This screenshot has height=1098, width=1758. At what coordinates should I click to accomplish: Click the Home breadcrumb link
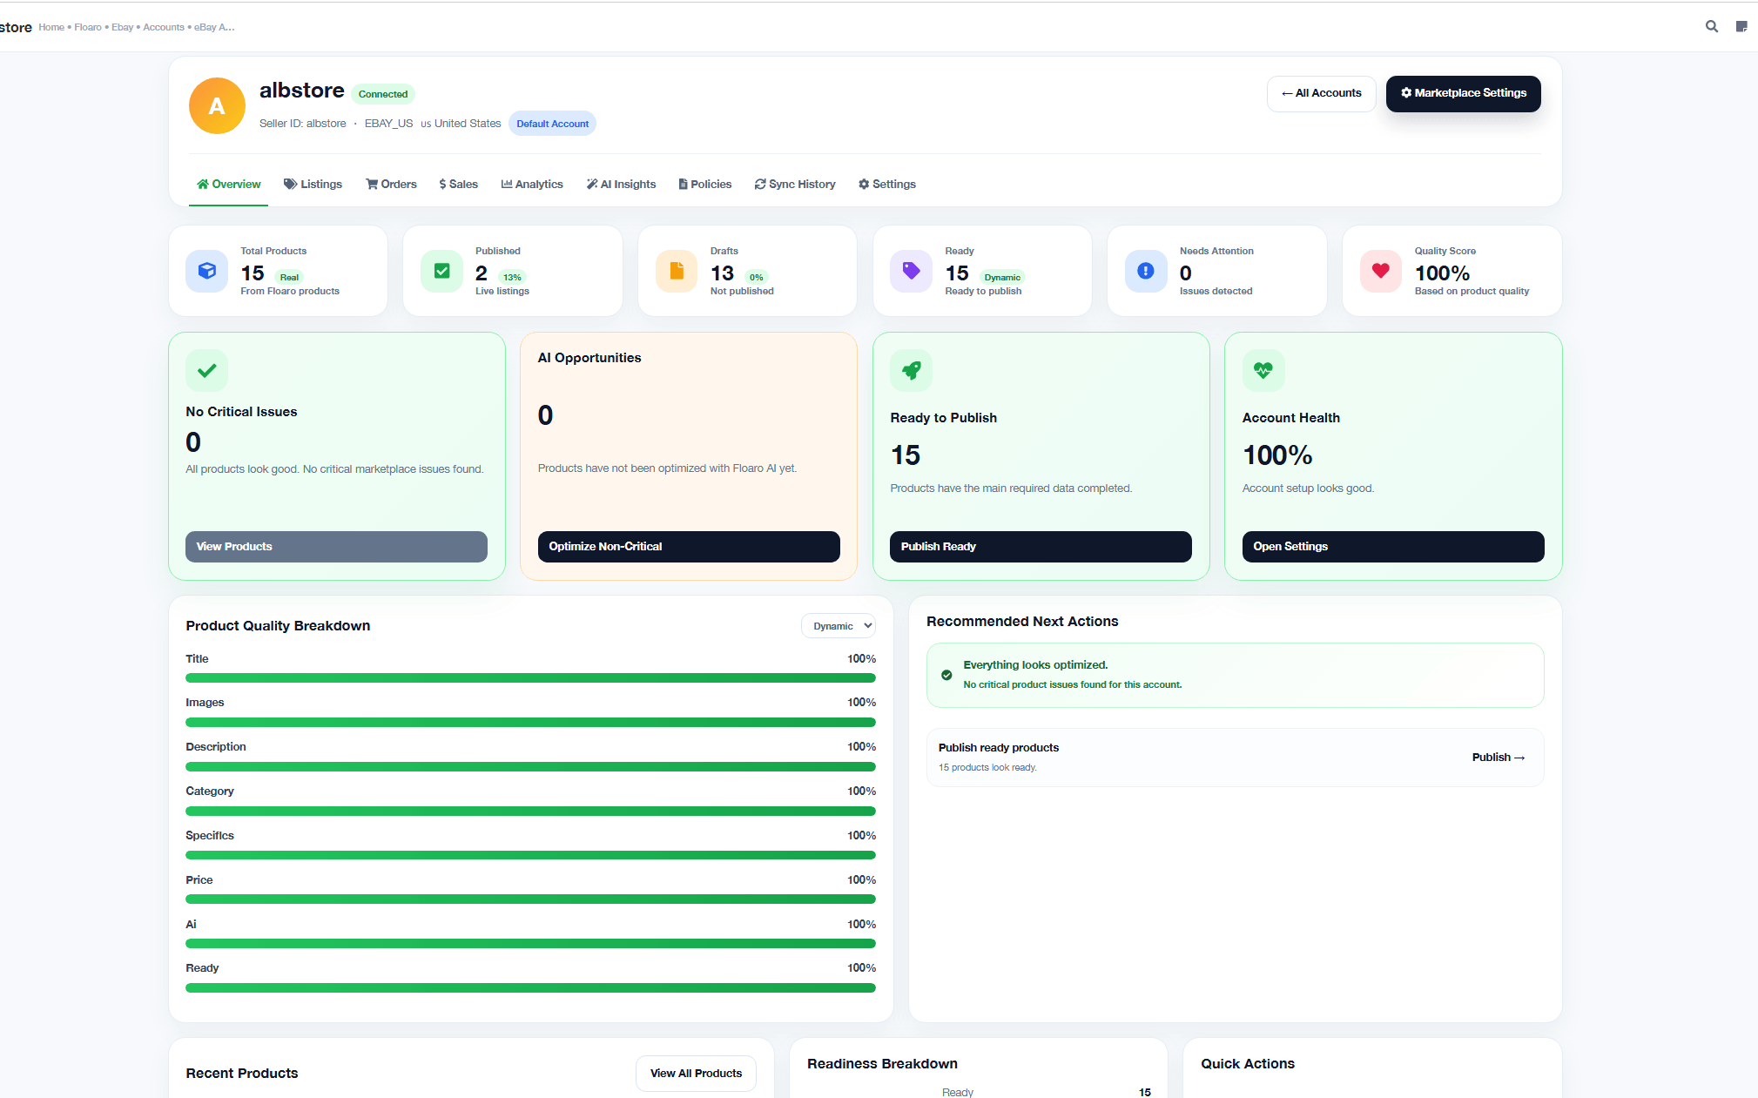tap(51, 27)
